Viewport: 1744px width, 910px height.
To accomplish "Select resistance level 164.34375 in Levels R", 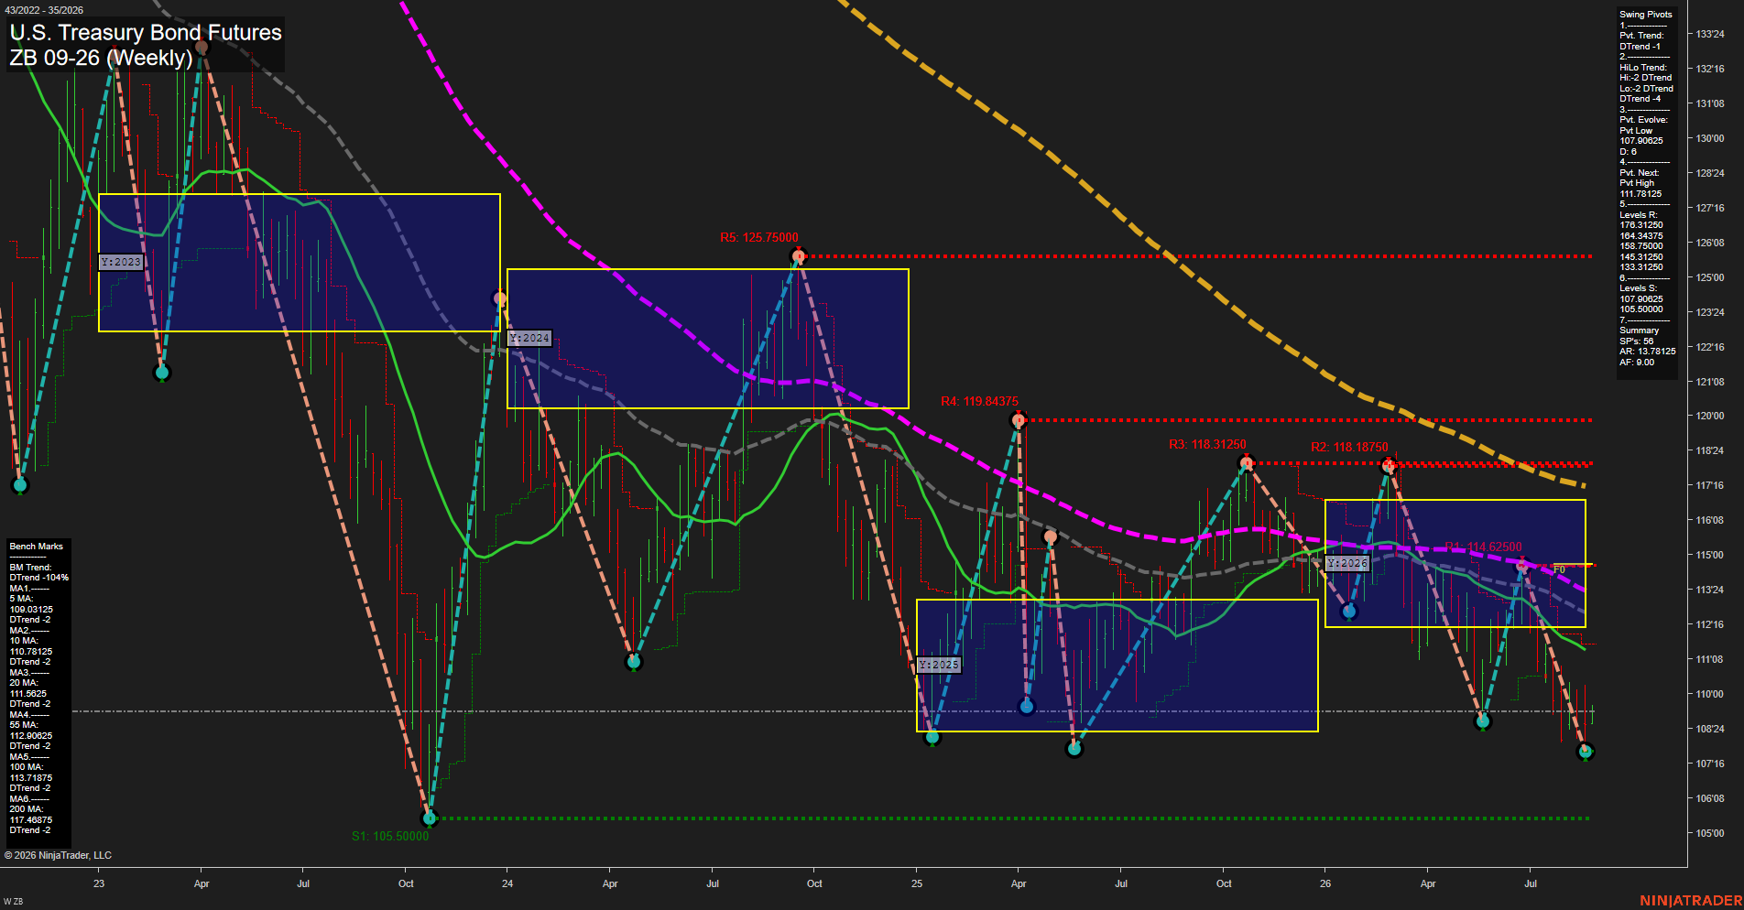I will (1640, 236).
